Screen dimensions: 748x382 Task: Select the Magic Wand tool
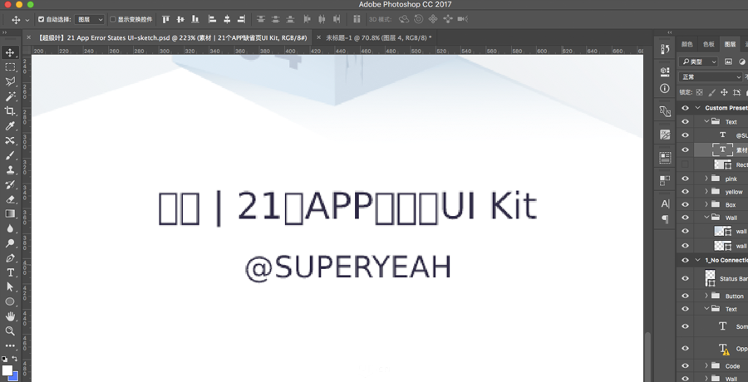[9, 97]
